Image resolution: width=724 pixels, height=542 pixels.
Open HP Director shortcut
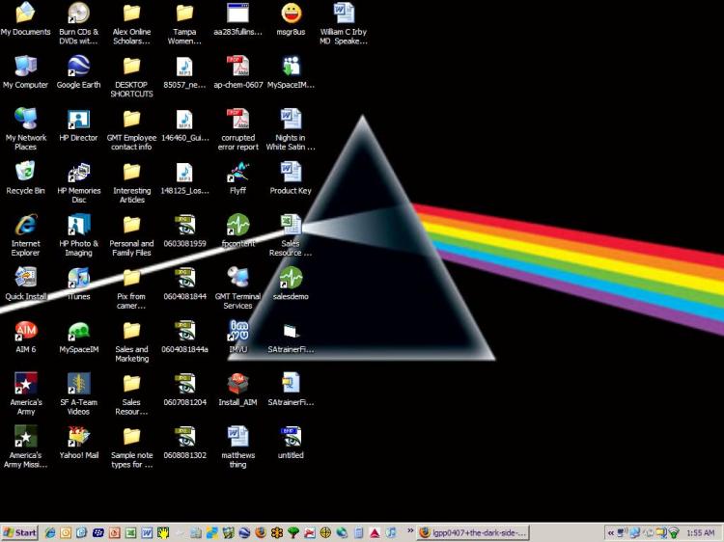pos(78,121)
